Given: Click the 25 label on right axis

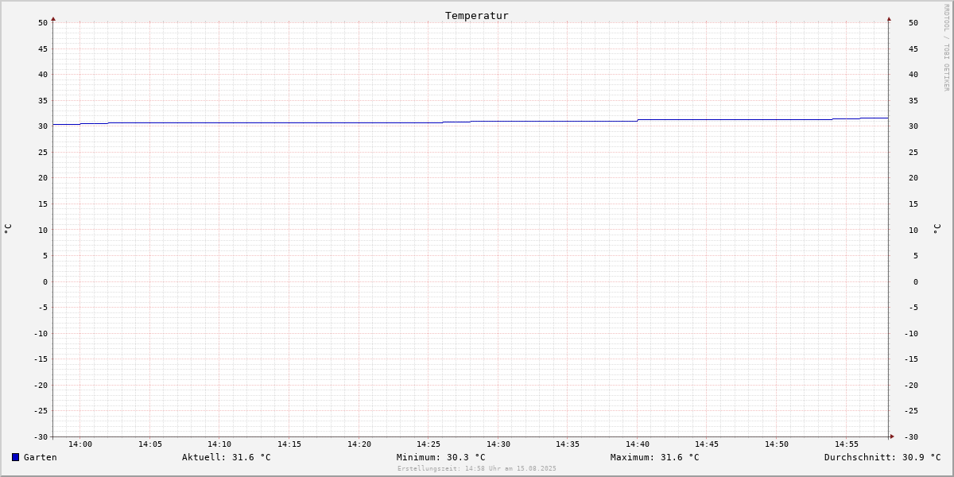Looking at the screenshot, I should point(913,153).
